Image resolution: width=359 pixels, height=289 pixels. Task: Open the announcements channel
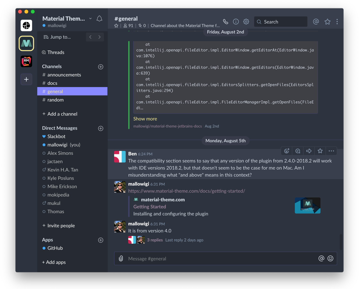[x=72, y=75]
